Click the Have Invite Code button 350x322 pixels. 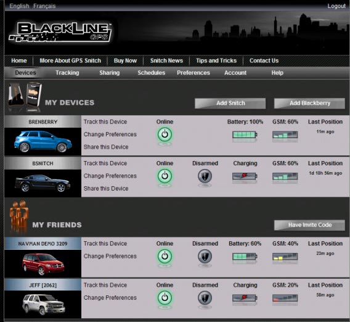tap(309, 225)
